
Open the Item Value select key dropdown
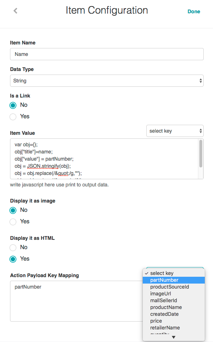175,131
